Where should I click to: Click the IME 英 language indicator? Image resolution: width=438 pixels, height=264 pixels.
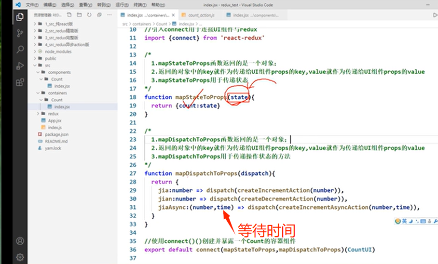(404, 221)
